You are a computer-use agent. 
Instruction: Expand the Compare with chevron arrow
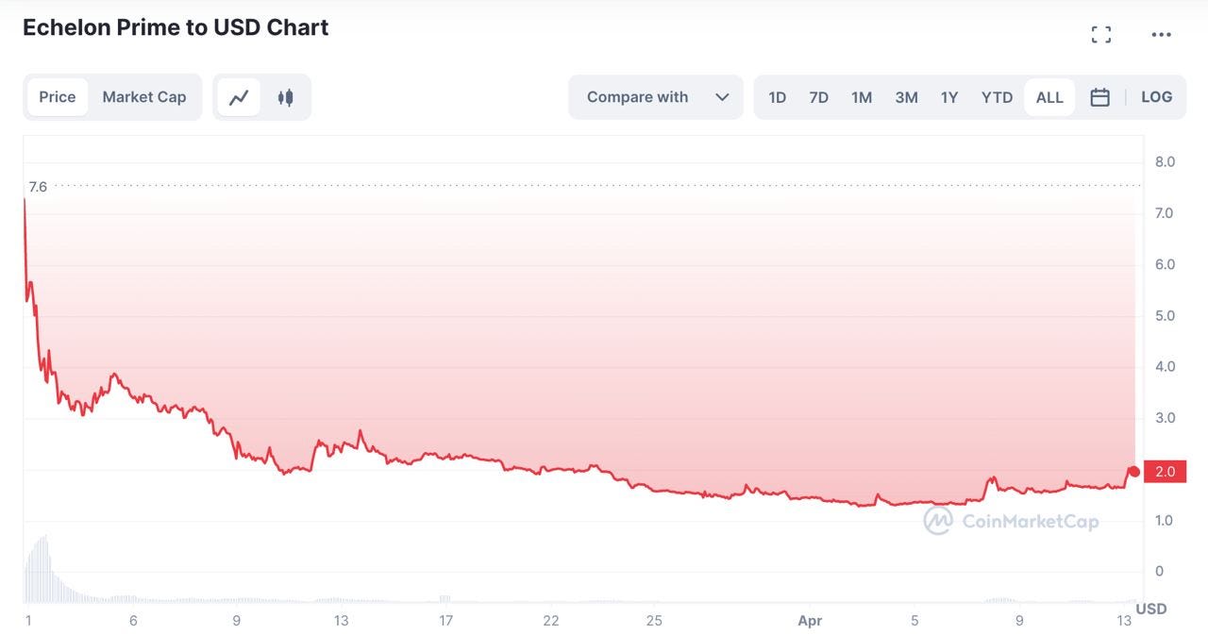(723, 96)
